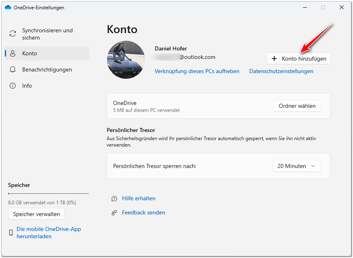This screenshot has width=353, height=258.
Task: Open the Datenschutzeinstellungen link
Action: click(x=281, y=71)
